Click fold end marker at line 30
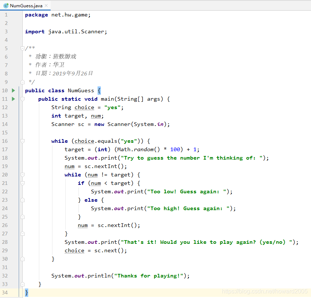311x298 pixels. 22,259
